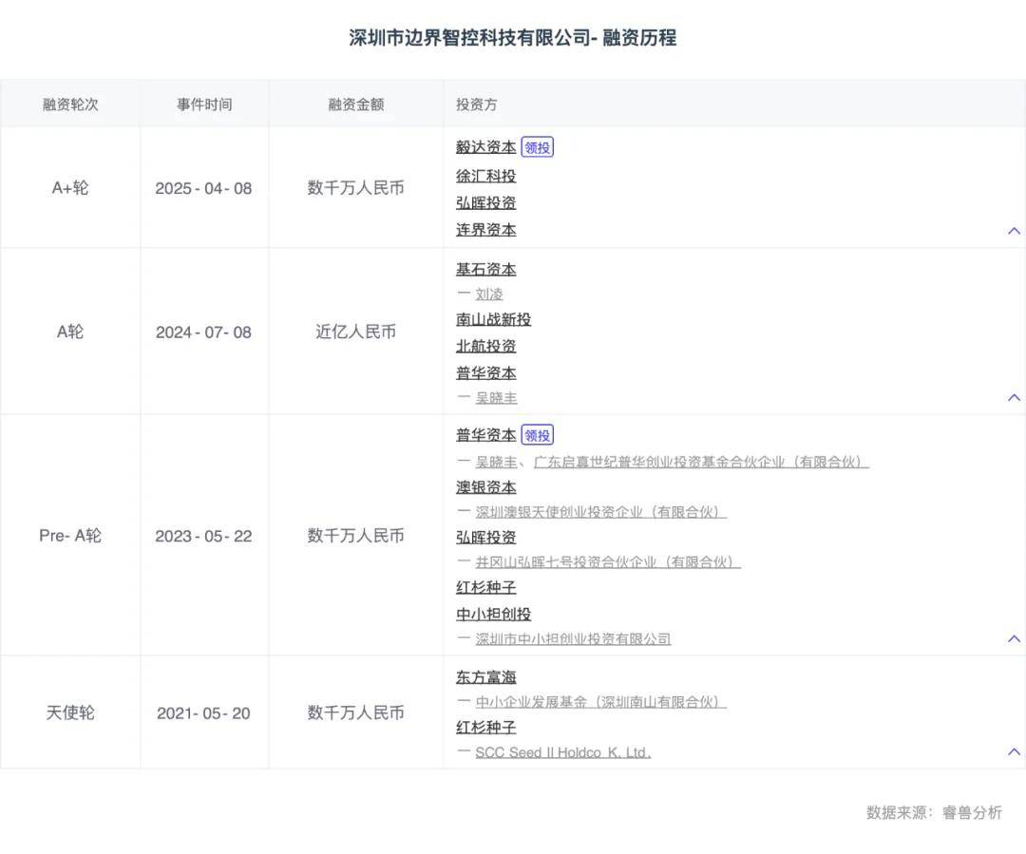Click the 近亿人民币 amount cell
The width and height of the screenshot is (1026, 854).
point(356,332)
